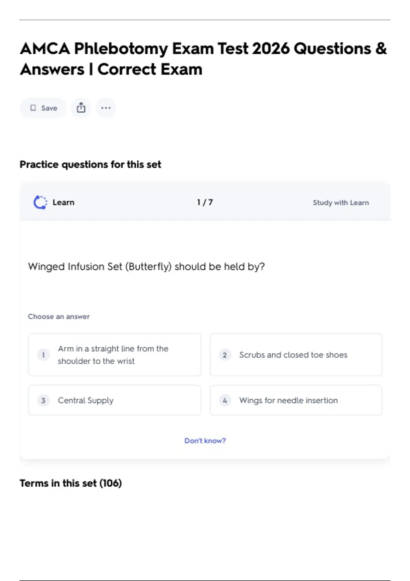The height and width of the screenshot is (581, 410).
Task: Open the three-dot more options menu
Action: [x=106, y=108]
